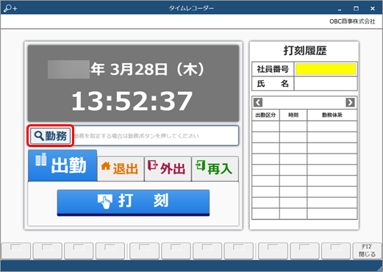Click the yellow 社員番号 input field
This screenshot has width=383, height=272.
326,69
